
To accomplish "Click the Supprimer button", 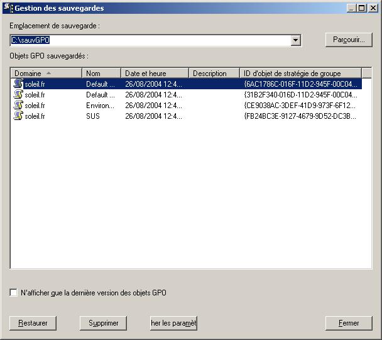I will pos(103,323).
